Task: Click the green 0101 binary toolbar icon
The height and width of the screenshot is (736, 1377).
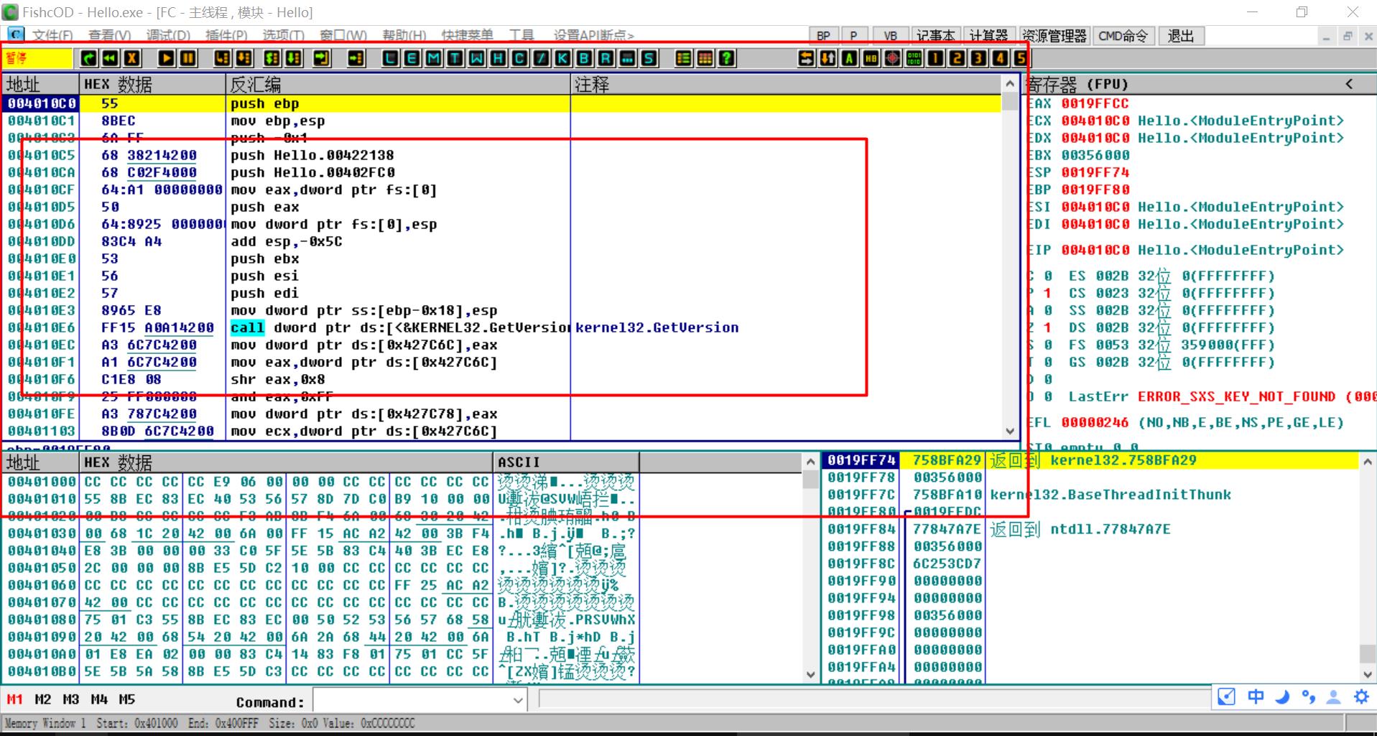Action: (914, 59)
